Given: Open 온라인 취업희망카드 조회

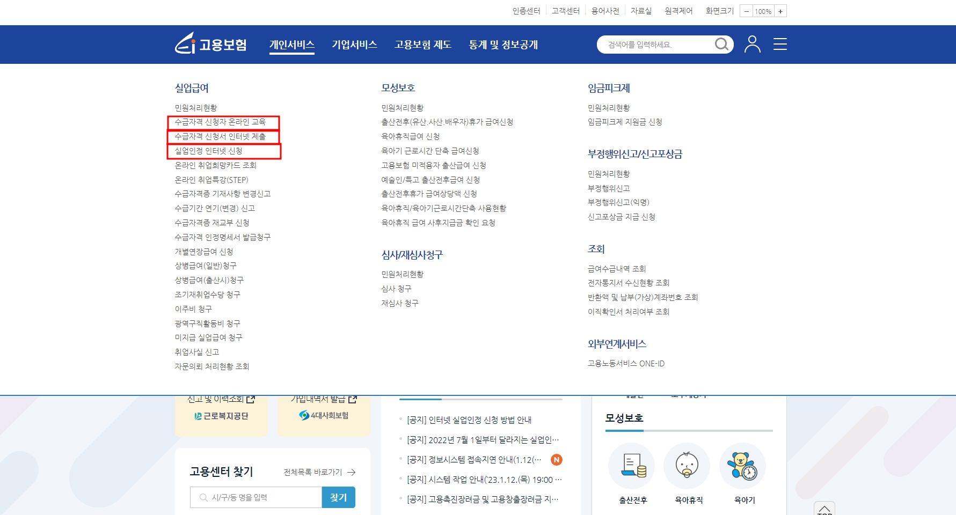Looking at the screenshot, I should [216, 165].
